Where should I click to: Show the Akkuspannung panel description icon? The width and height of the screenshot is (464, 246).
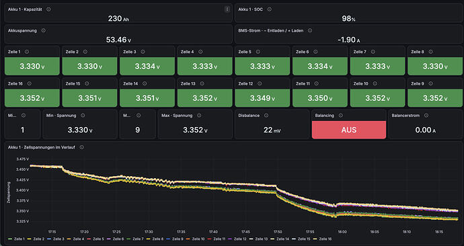point(44,30)
